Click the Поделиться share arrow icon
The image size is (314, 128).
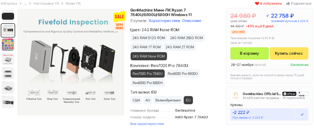click(288, 3)
